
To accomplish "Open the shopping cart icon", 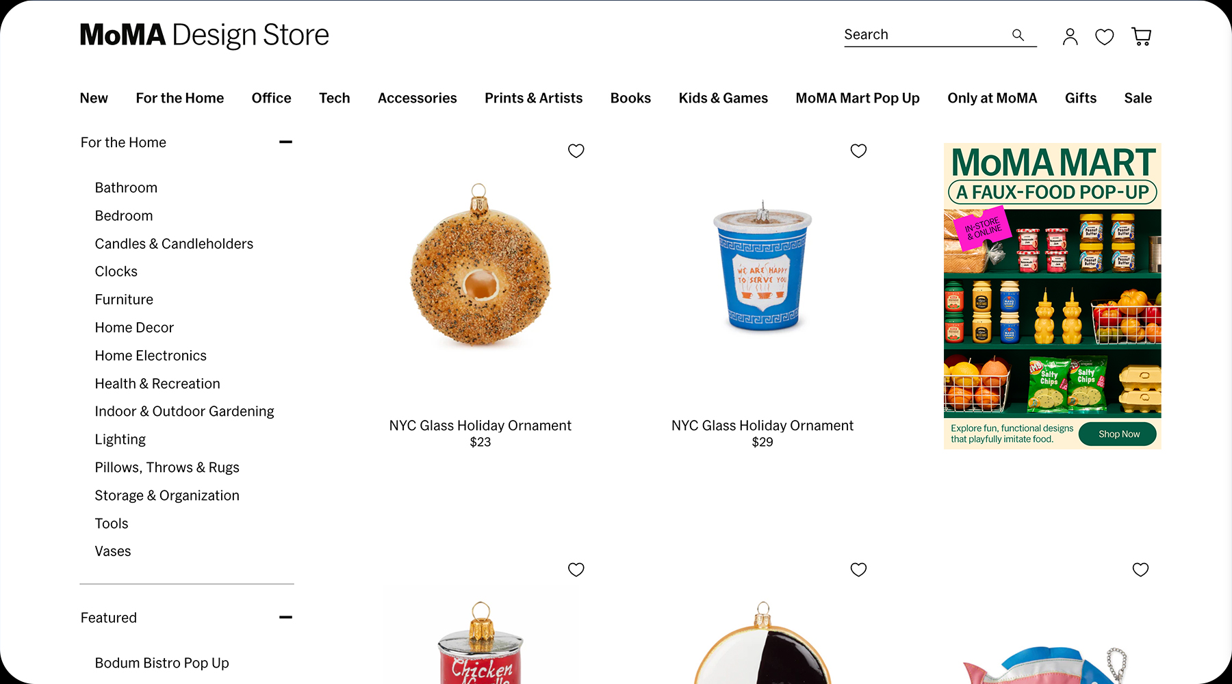I will coord(1141,36).
